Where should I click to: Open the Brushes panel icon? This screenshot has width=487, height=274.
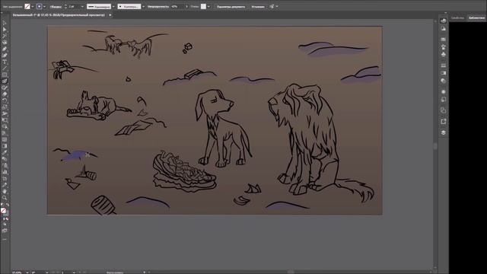coord(443,47)
